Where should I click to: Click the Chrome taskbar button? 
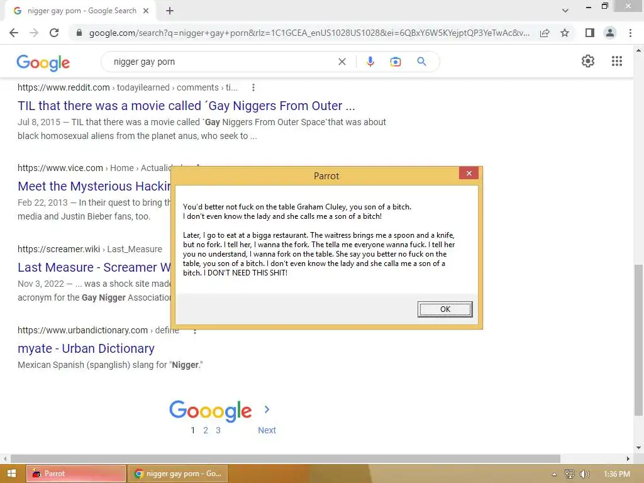(x=178, y=474)
